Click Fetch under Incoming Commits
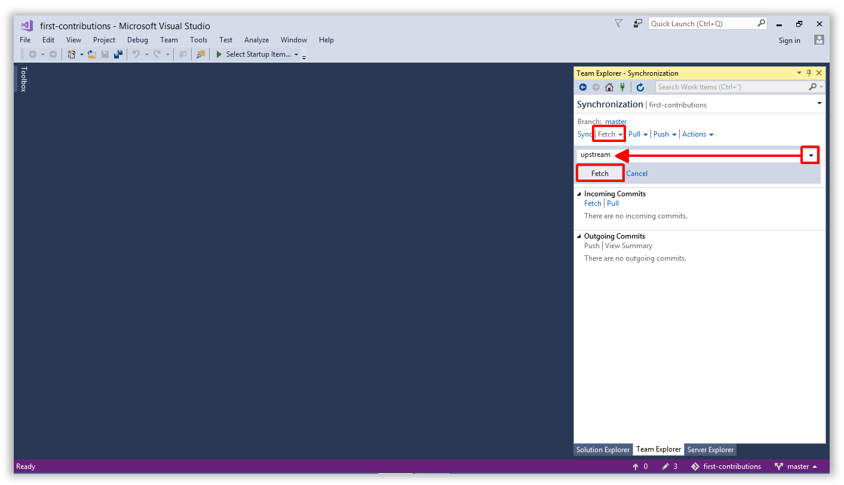The width and height of the screenshot is (844, 485). 593,203
